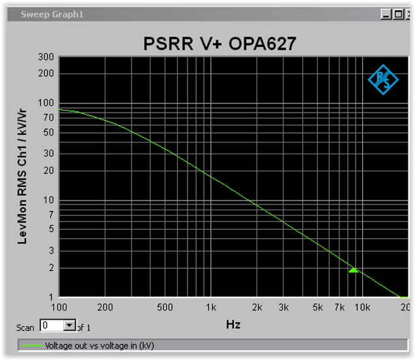The width and height of the screenshot is (415, 360).
Task: Click the X-axis unit label 'Hz'
Action: point(233,325)
